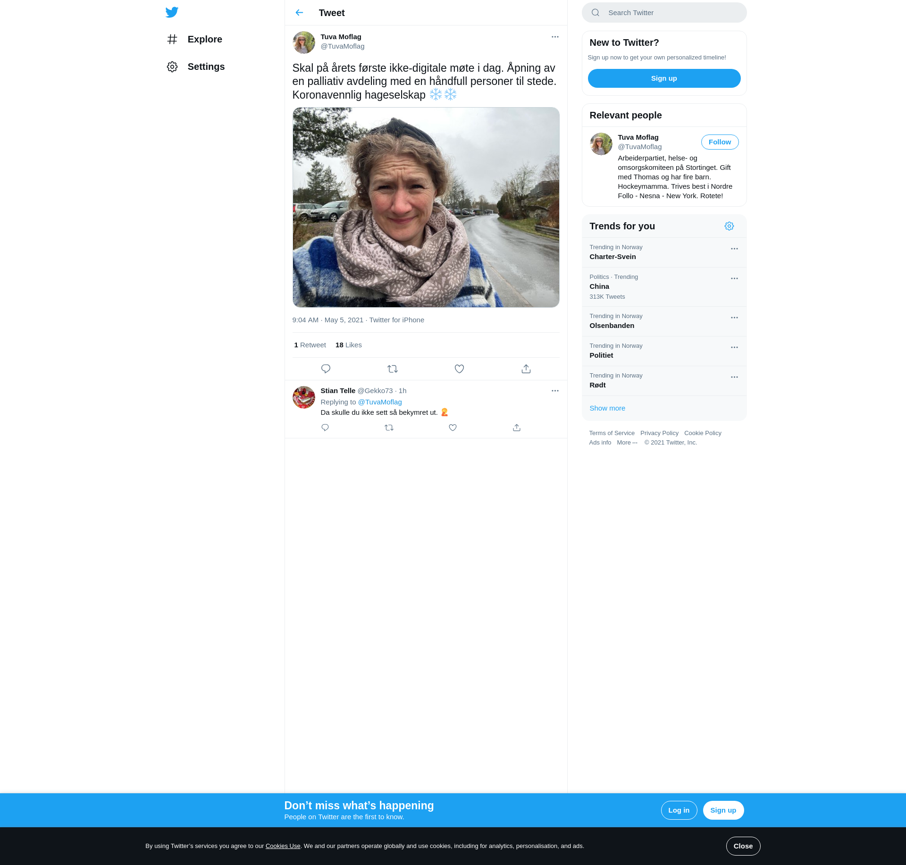The image size is (906, 865).
Task: Retweet the main tweet
Action: [x=393, y=369]
